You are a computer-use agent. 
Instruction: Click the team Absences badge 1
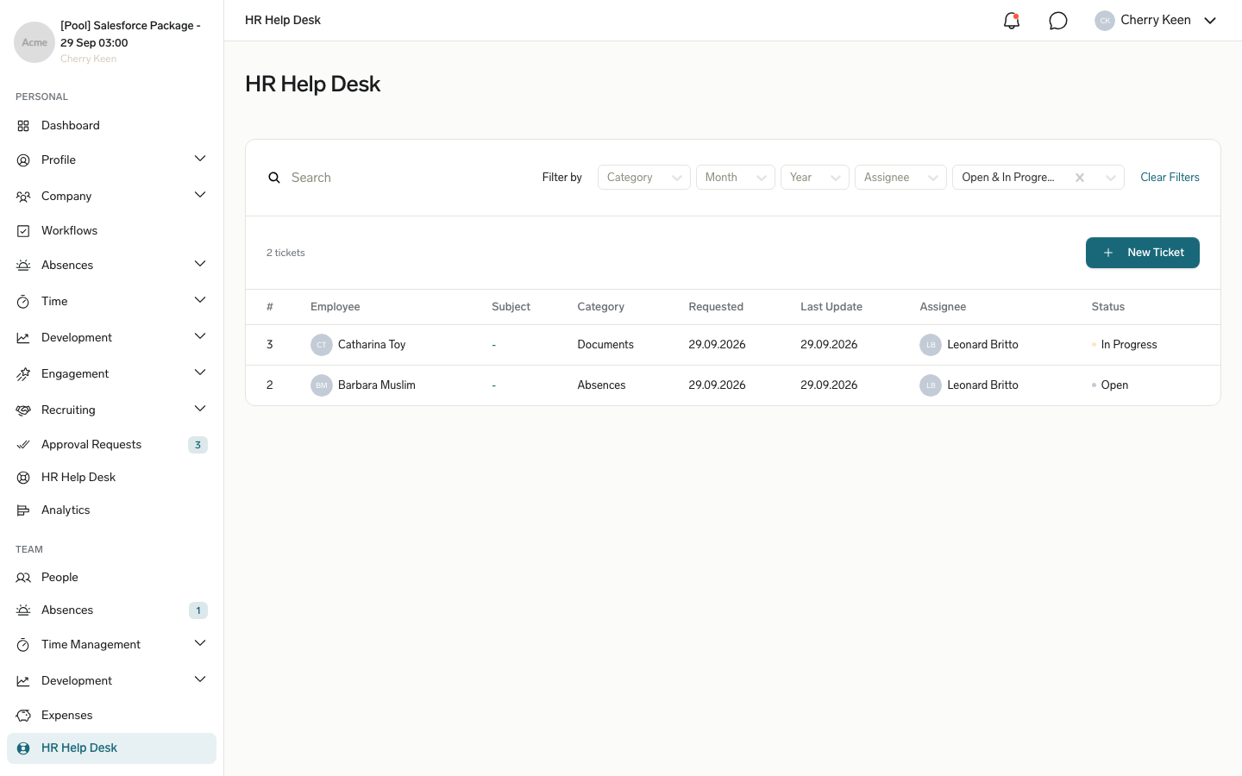pyautogui.click(x=198, y=610)
